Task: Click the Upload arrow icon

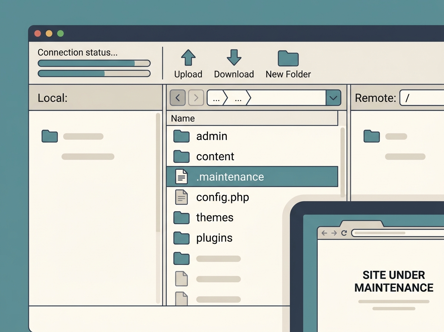Action: 188,58
